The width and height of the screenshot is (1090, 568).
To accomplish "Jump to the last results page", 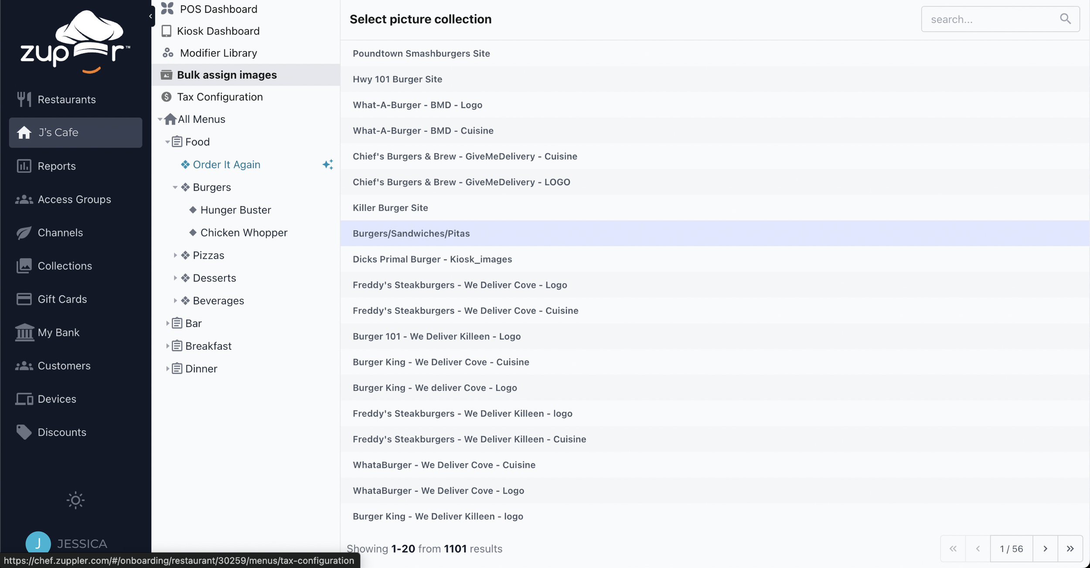I will click(1070, 548).
